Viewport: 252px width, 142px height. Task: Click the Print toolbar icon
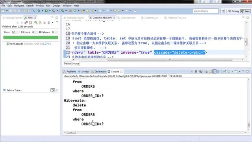tap(19, 11)
